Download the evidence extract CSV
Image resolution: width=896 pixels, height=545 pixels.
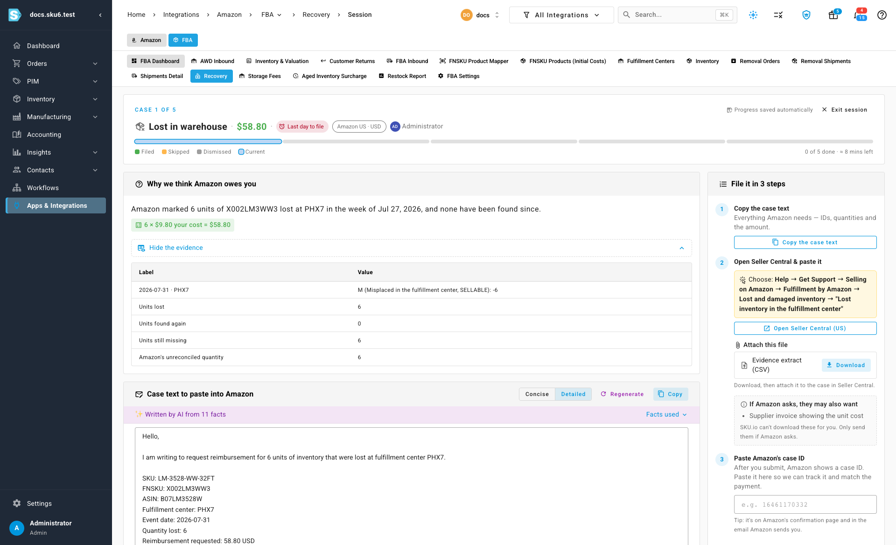(846, 365)
